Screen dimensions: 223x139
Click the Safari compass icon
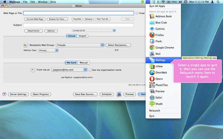pyautogui.click(x=152, y=98)
